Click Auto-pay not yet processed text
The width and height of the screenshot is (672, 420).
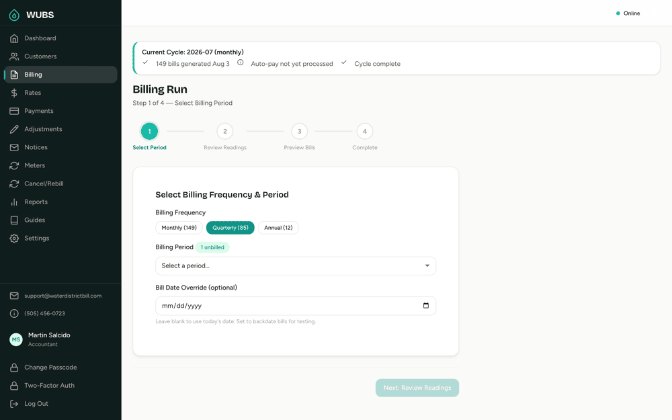point(292,64)
